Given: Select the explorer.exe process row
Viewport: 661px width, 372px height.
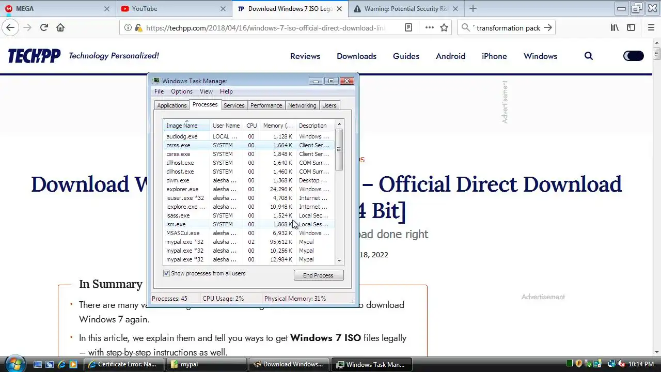Looking at the screenshot, I should (x=249, y=189).
